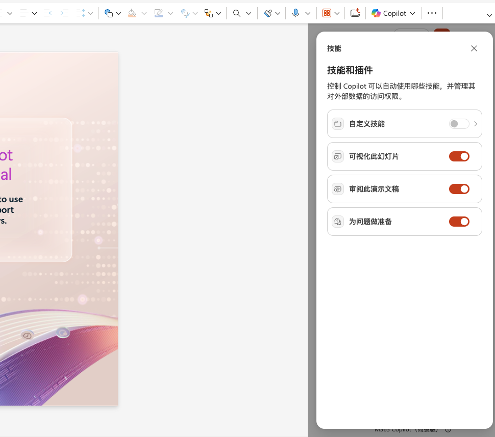Viewport: 495px width, 437px height.
Task: Open the find dropdown arrow
Action: click(x=249, y=13)
